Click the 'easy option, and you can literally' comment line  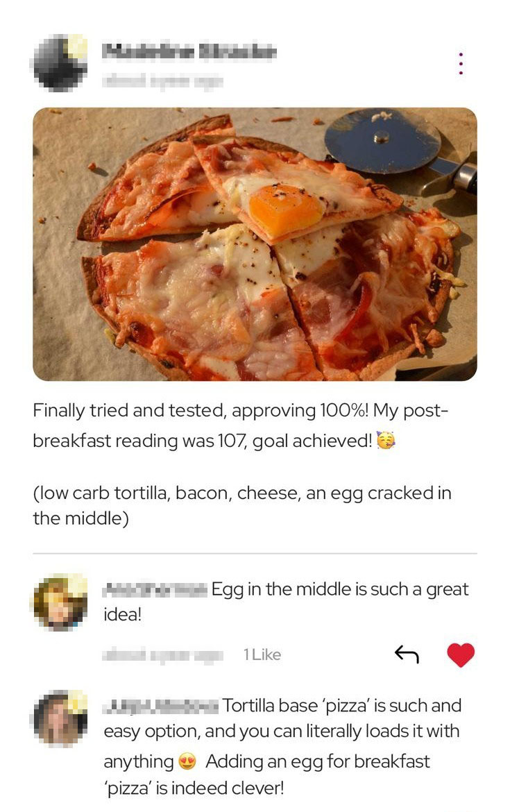tap(281, 731)
